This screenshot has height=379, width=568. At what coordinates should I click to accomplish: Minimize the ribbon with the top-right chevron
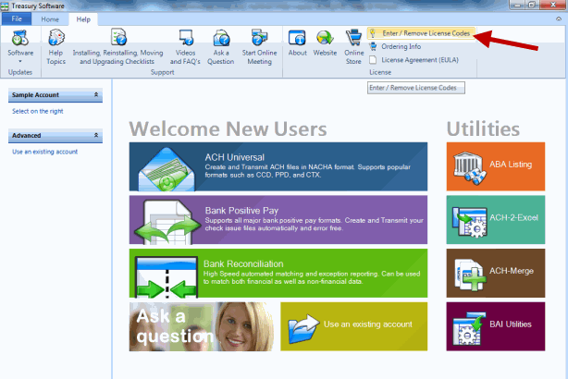coord(559,18)
